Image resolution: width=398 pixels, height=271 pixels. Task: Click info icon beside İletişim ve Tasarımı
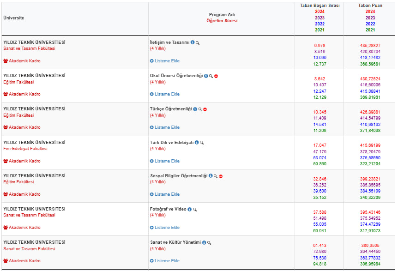[x=193, y=42]
